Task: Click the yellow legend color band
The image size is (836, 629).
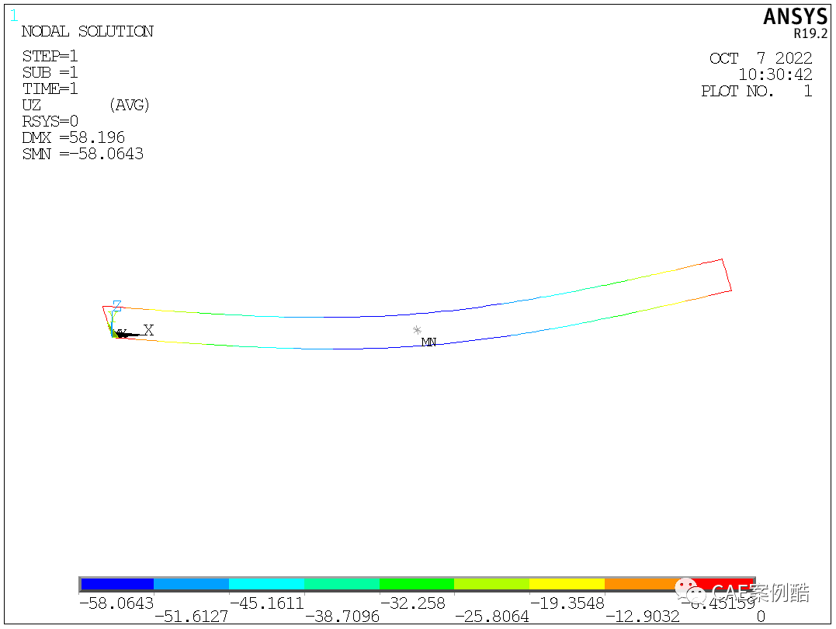Action: pyautogui.click(x=567, y=584)
